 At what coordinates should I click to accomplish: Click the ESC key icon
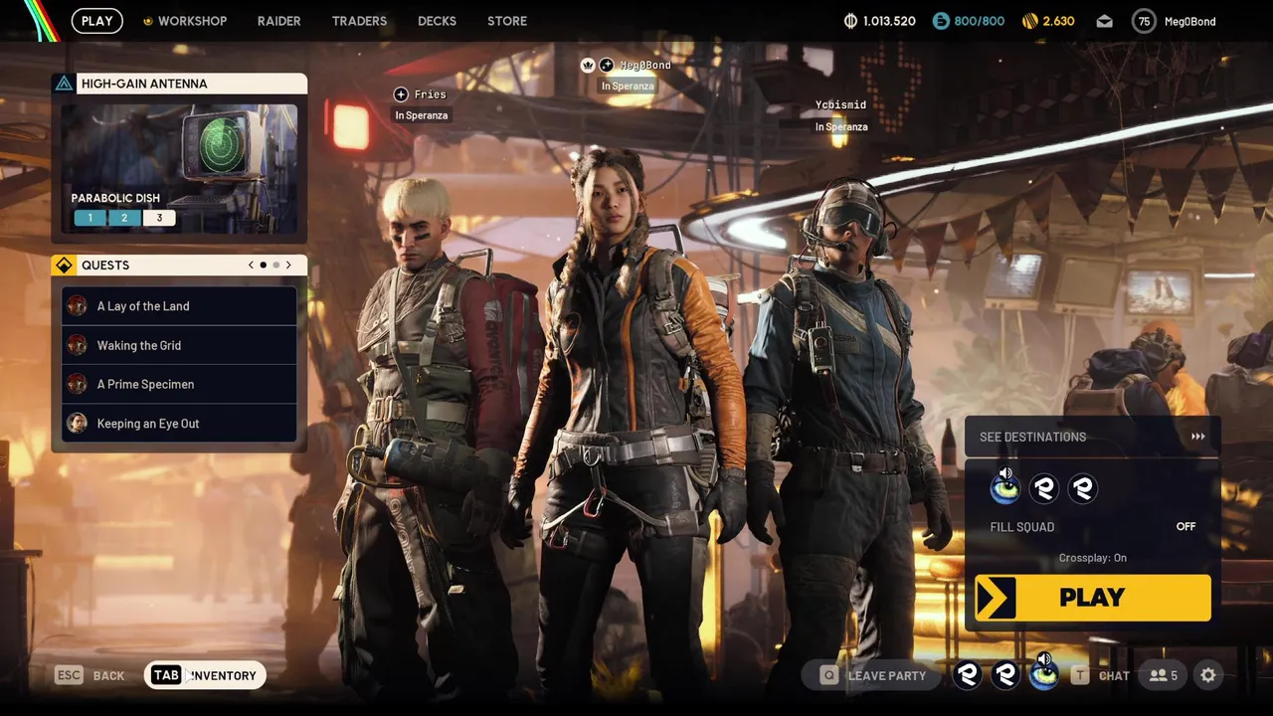pyautogui.click(x=69, y=675)
